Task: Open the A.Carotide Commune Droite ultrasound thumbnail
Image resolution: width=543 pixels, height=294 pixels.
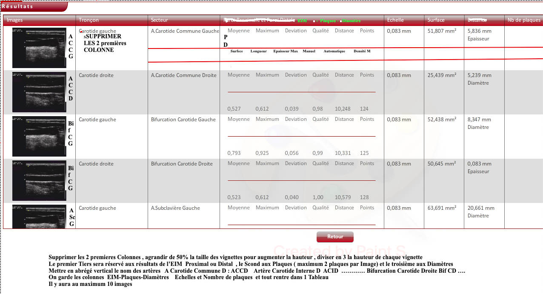Action: (x=39, y=92)
